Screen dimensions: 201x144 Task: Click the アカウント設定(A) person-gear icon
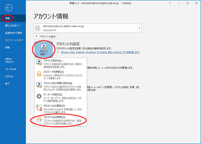(39, 62)
